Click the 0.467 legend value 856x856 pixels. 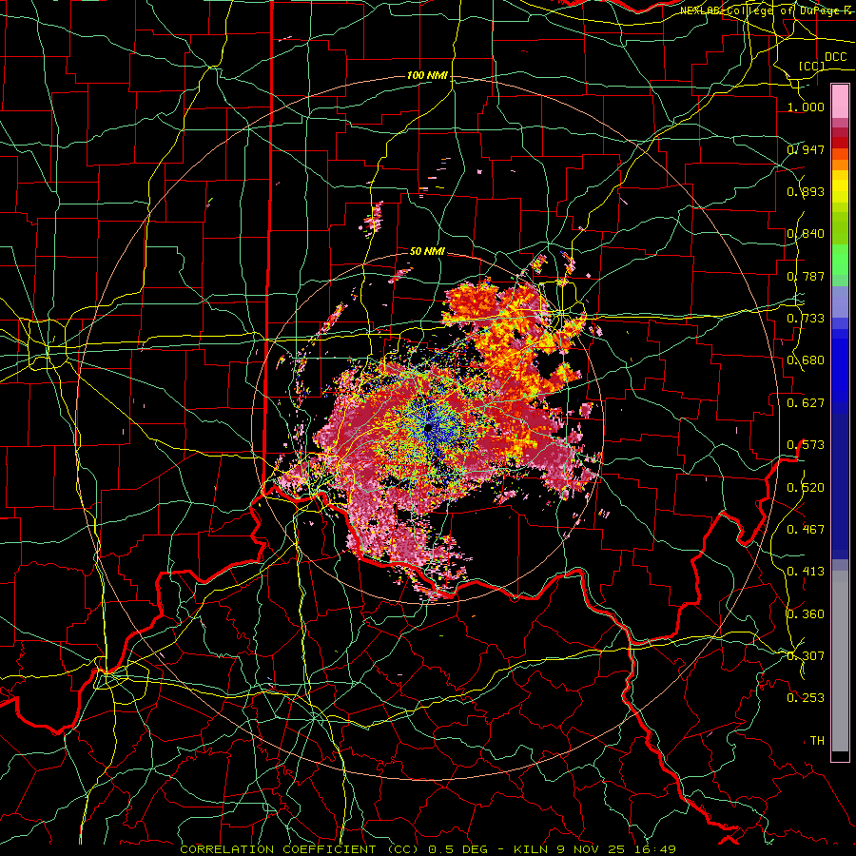click(x=806, y=529)
